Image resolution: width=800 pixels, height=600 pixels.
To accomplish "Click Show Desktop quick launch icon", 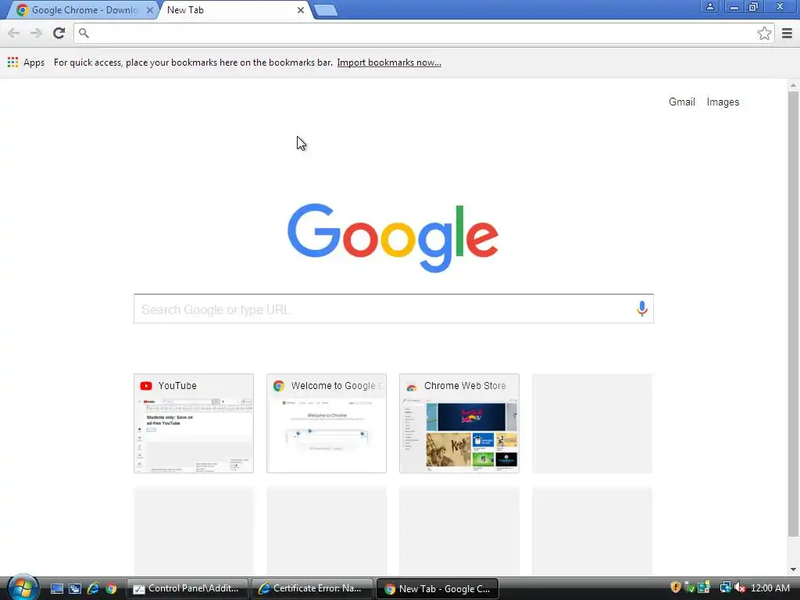I will click(56, 589).
